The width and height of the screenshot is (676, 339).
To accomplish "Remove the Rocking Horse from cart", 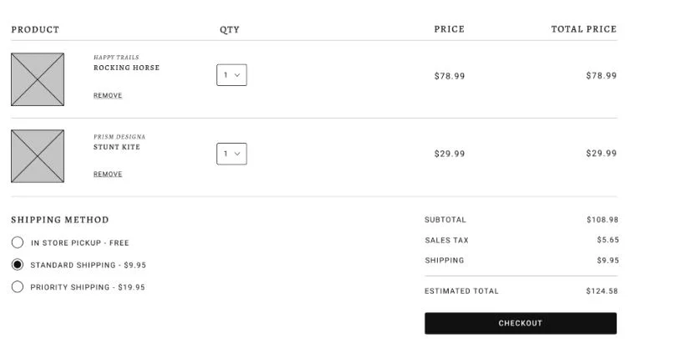I will (108, 96).
